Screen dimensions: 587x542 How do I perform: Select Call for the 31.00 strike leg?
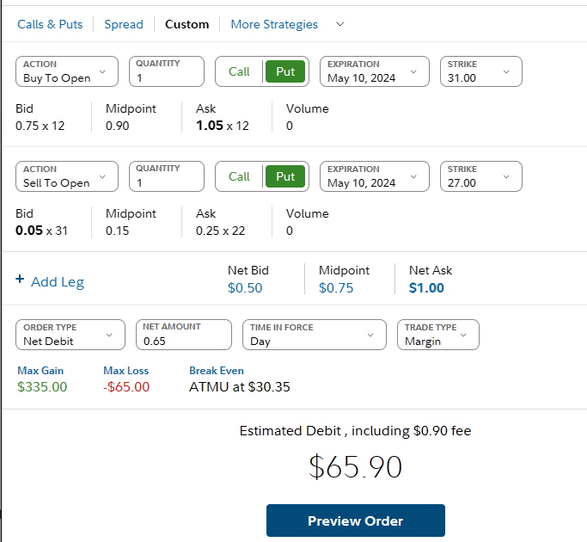tap(239, 71)
